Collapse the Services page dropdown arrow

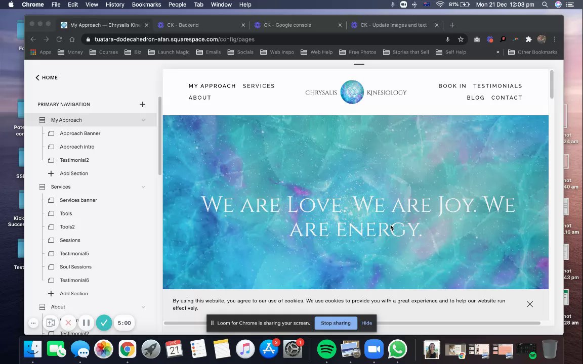pos(143,187)
